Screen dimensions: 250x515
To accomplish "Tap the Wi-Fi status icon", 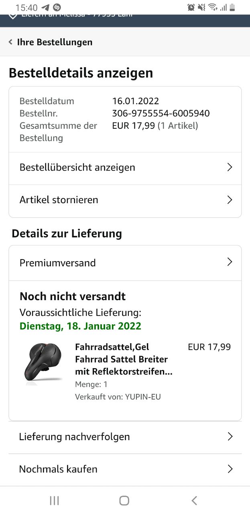I will tap(213, 7).
